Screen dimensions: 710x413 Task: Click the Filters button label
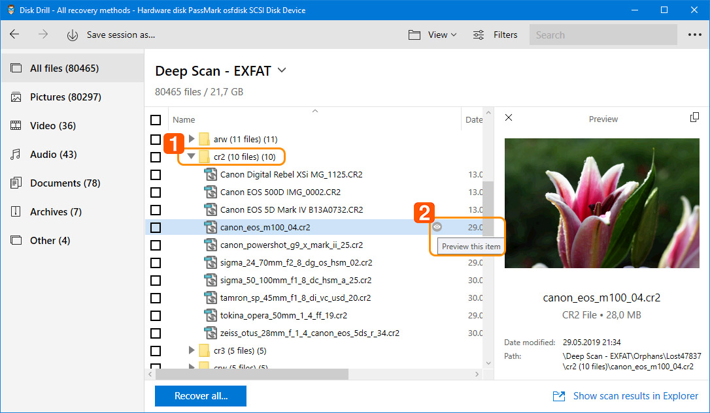click(505, 35)
